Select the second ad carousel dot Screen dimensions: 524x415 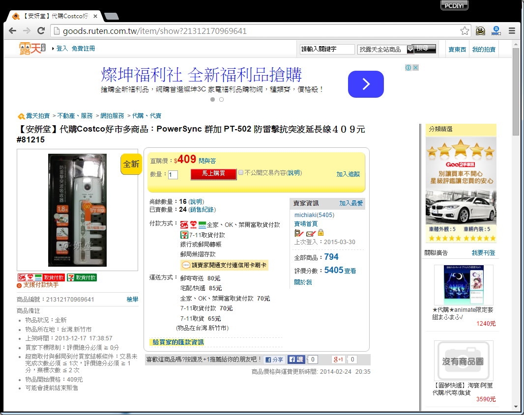pos(221,100)
